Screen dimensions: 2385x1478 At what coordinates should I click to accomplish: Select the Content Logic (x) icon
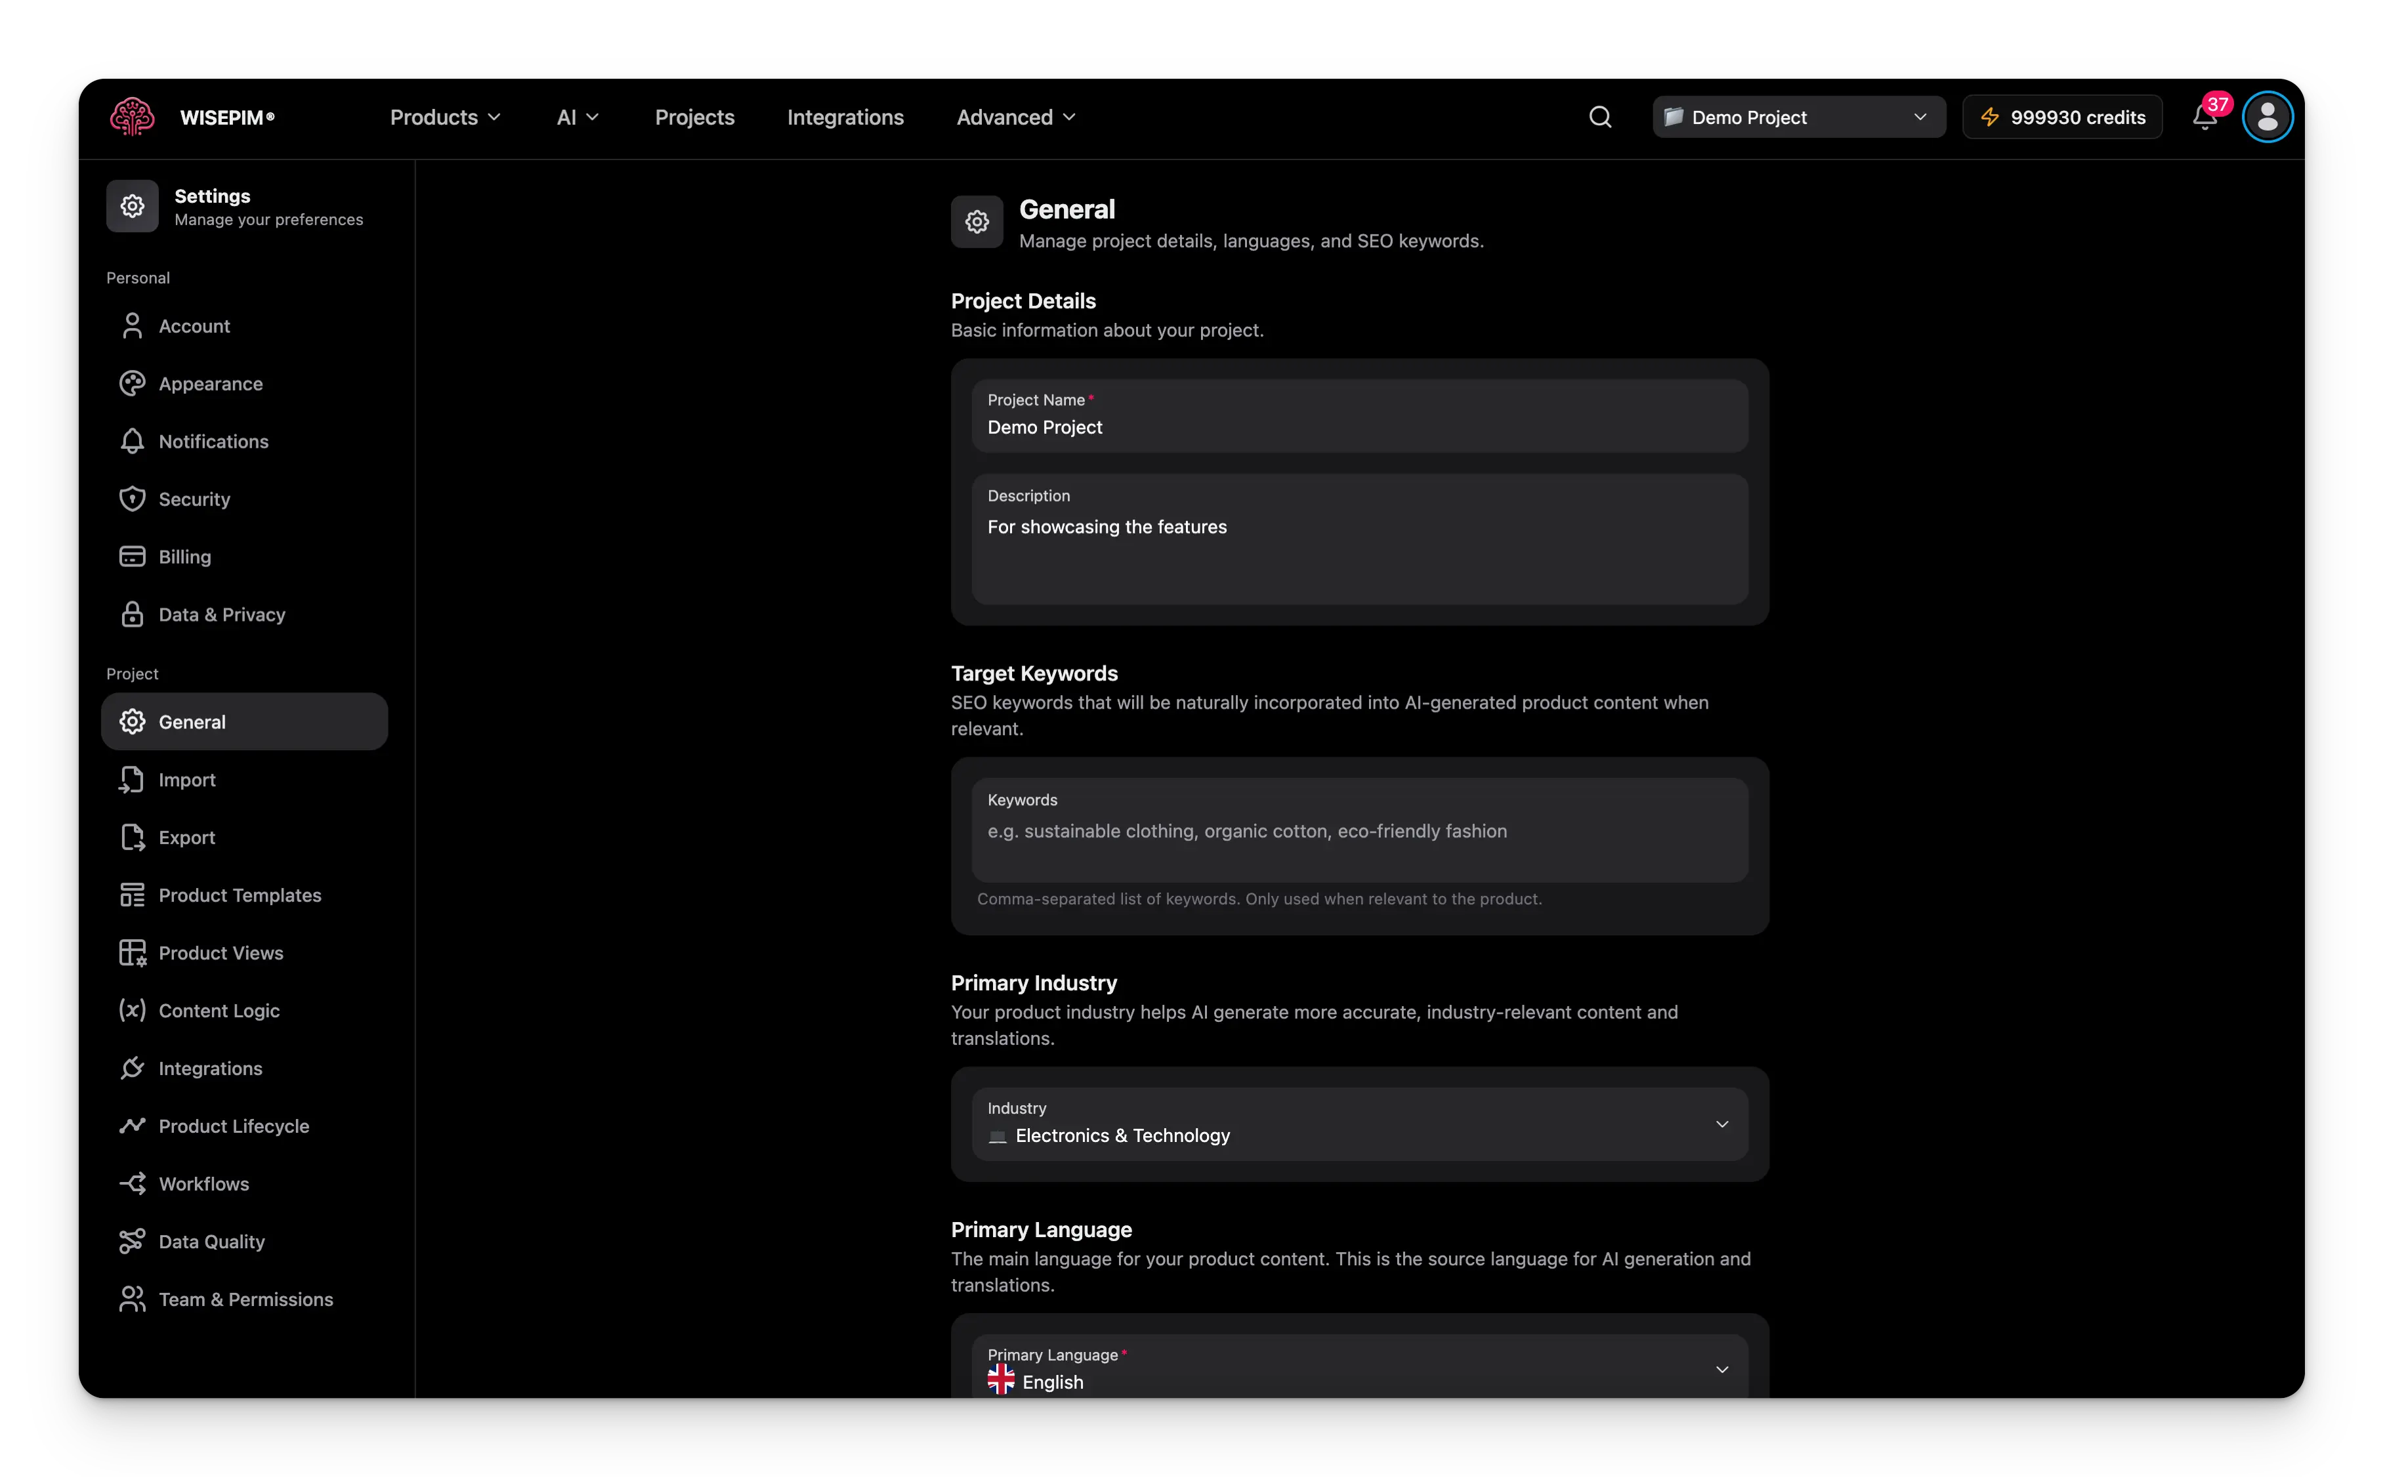[x=133, y=1010]
